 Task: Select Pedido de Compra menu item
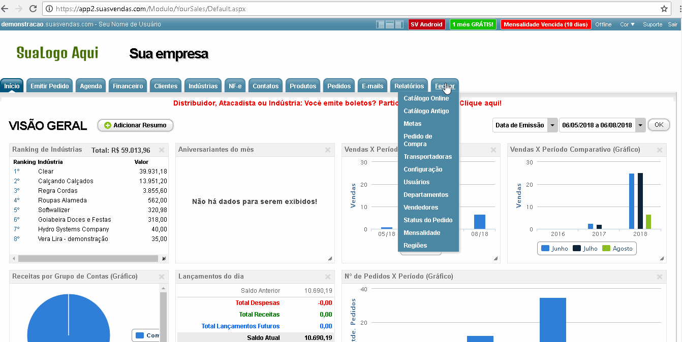point(428,140)
